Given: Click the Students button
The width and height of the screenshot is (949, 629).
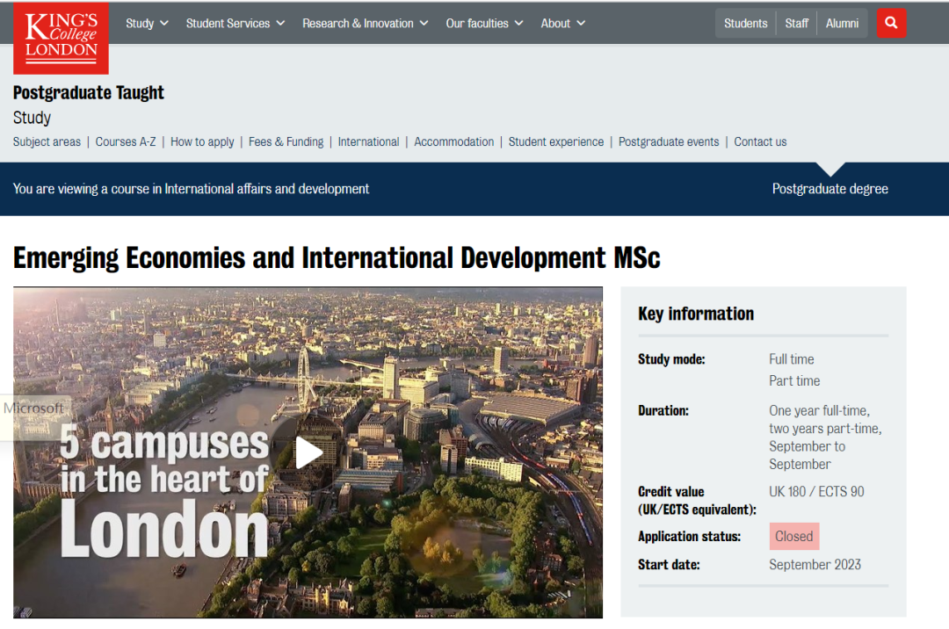Looking at the screenshot, I should [x=745, y=24].
